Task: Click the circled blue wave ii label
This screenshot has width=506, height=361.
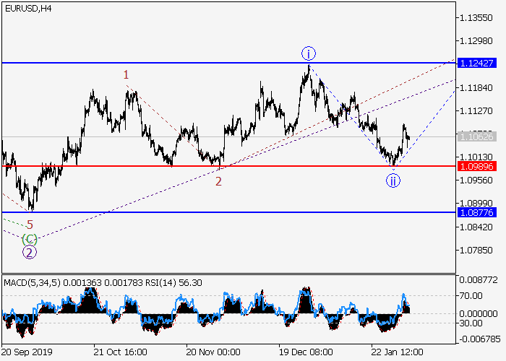Action: (x=393, y=180)
